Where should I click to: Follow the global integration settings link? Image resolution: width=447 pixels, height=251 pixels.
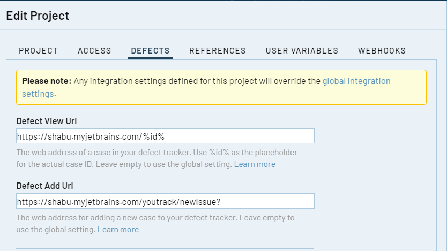tap(356, 81)
